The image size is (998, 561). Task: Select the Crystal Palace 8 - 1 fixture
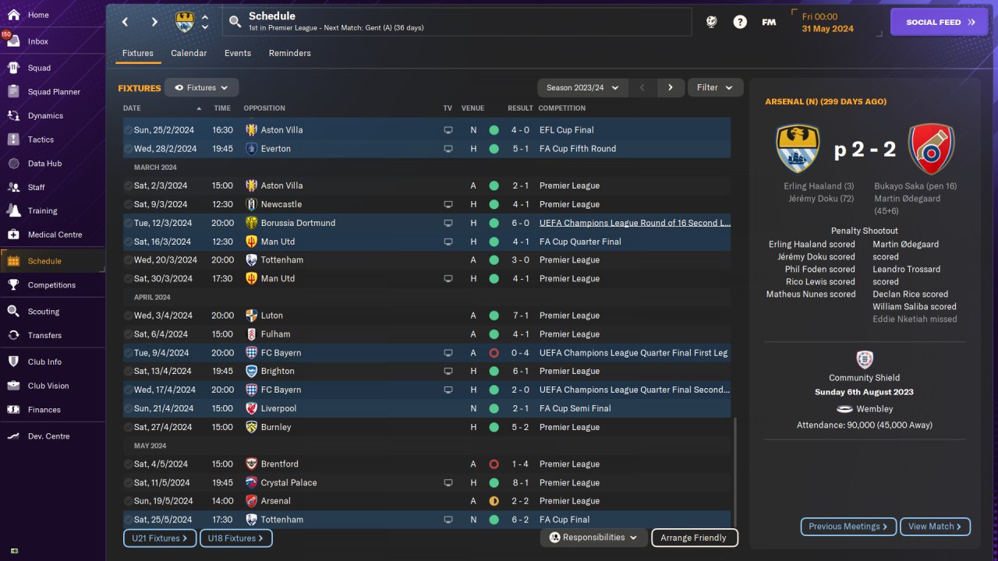click(x=426, y=483)
